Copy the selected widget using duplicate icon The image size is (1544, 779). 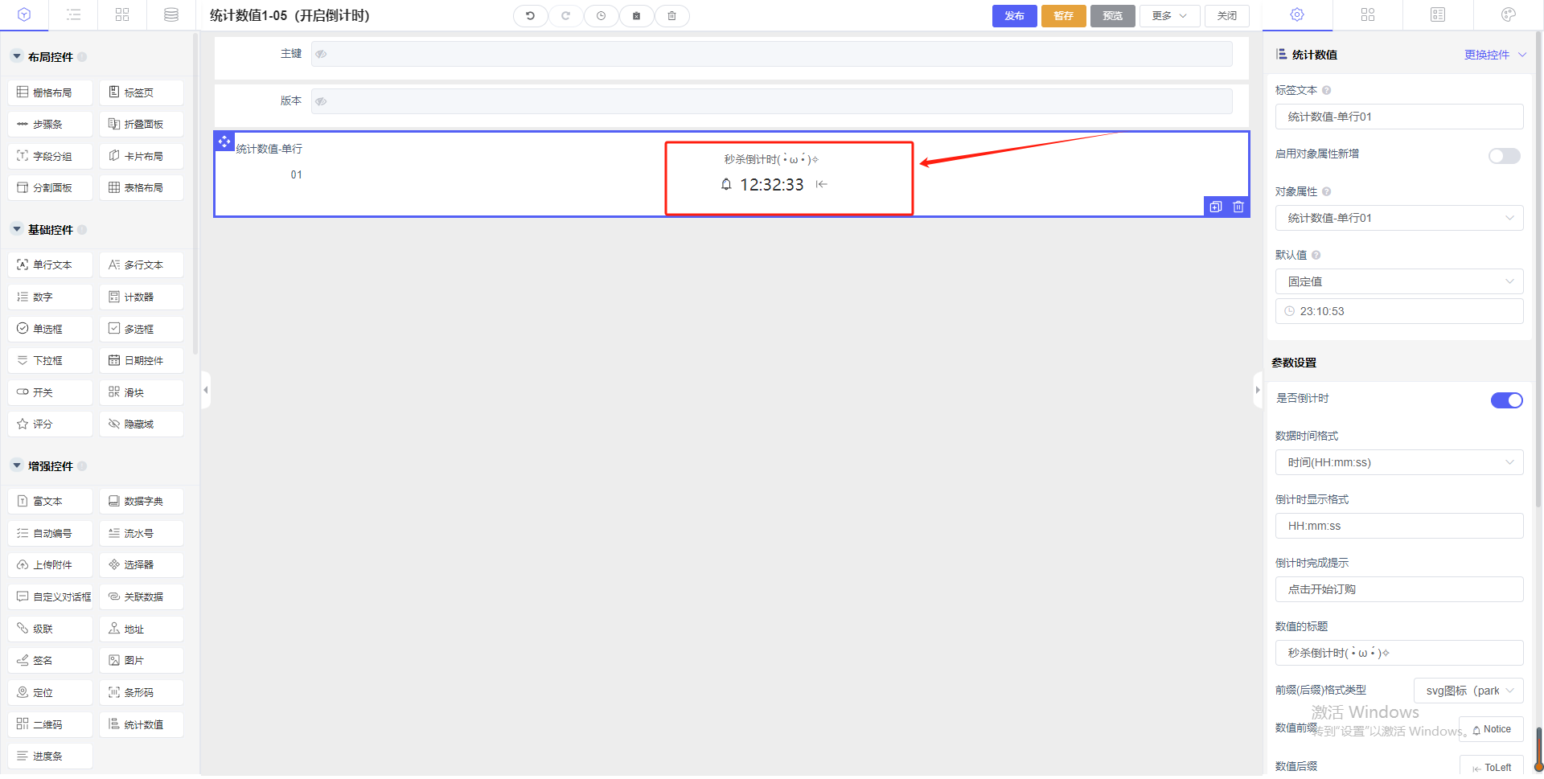pos(1215,207)
